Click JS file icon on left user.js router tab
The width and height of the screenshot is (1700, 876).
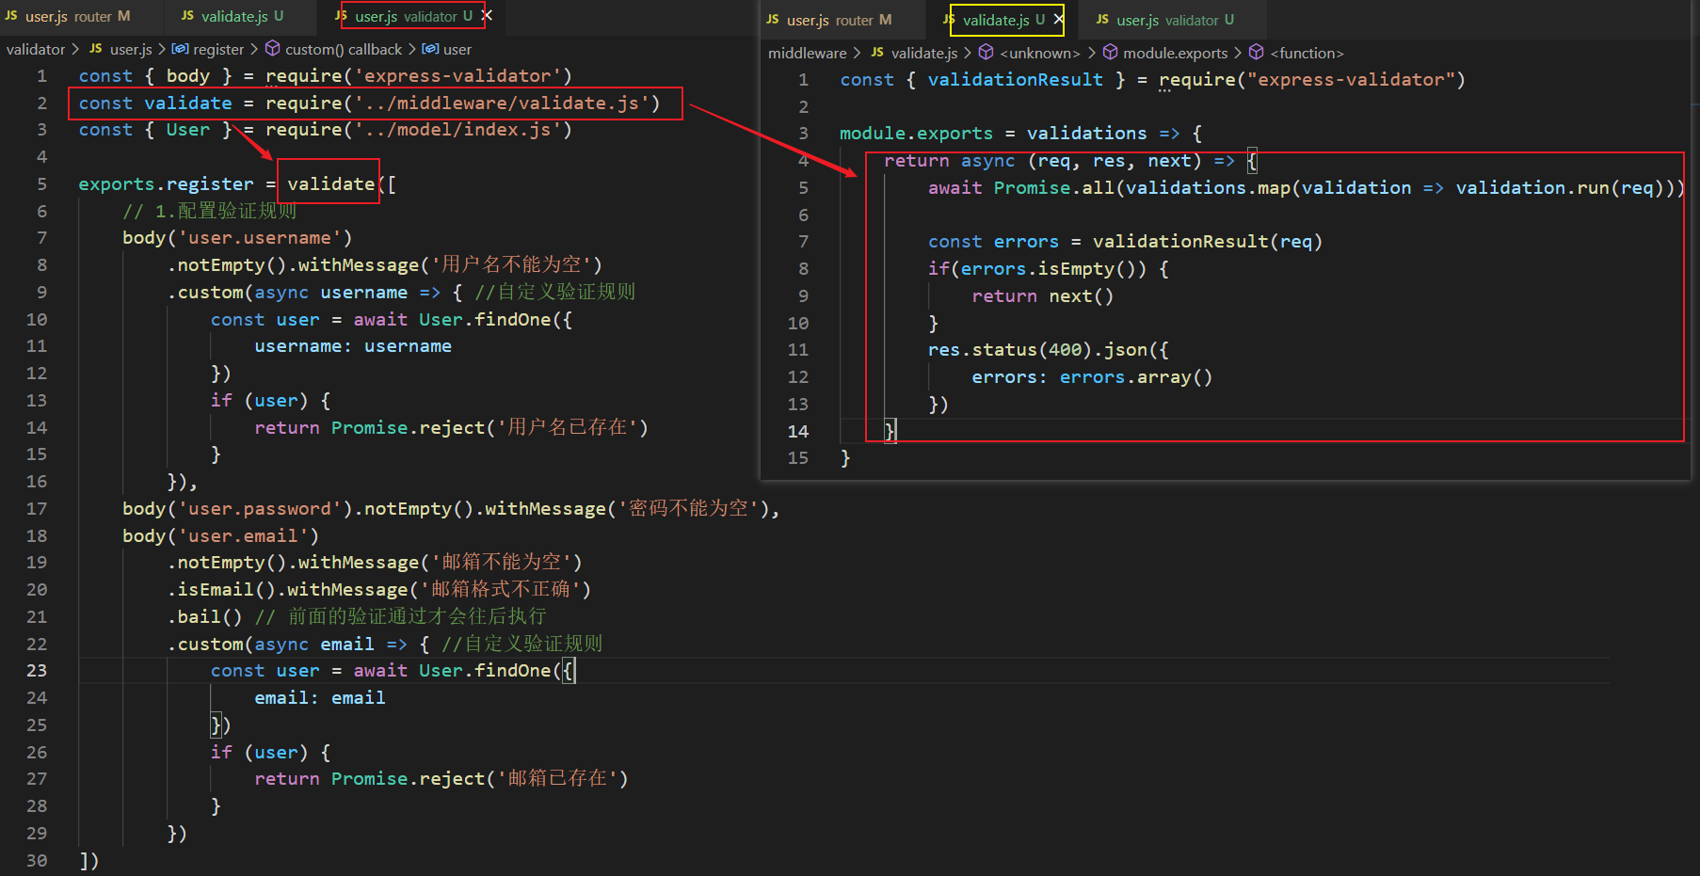point(12,16)
